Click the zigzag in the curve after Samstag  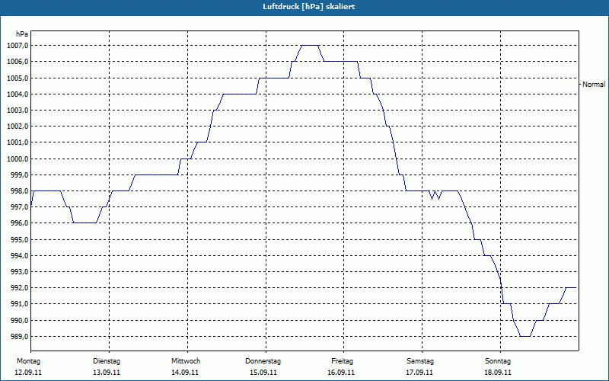point(435,195)
